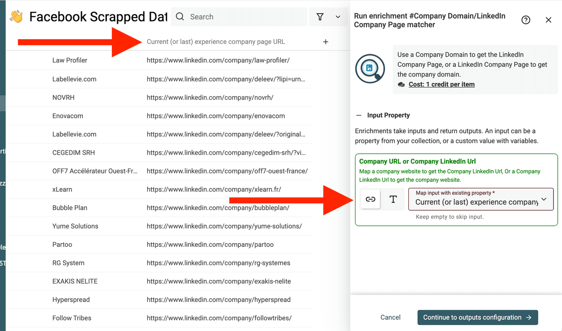The height and width of the screenshot is (331, 562).
Task: Open the yume-solutions LinkedIn URL
Action: point(224,226)
